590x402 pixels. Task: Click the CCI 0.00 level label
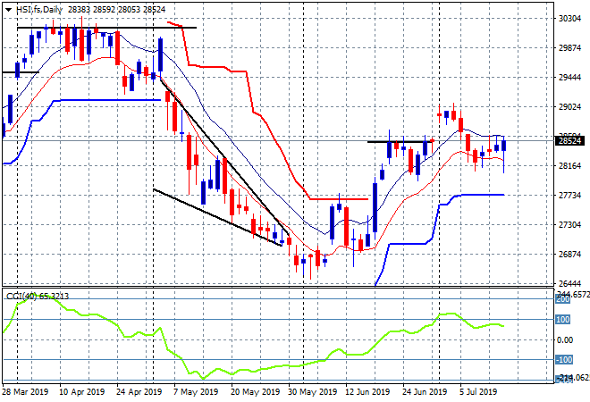pyautogui.click(x=565, y=340)
